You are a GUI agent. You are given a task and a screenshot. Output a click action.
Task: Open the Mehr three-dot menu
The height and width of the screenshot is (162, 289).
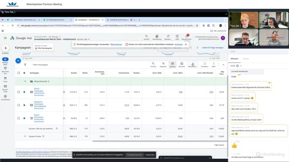[x=213, y=64]
